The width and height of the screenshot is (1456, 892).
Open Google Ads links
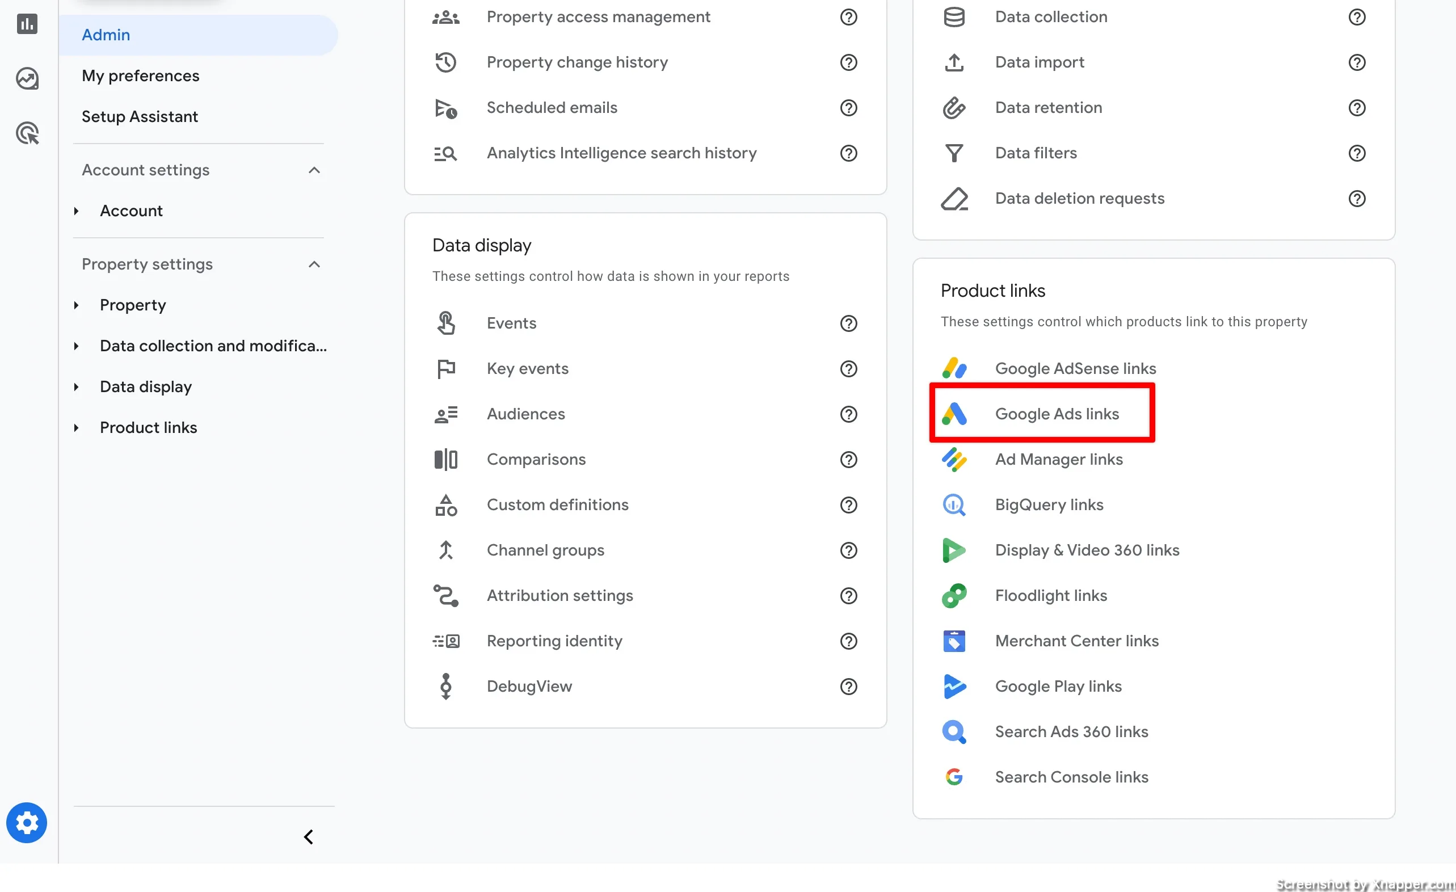click(1057, 414)
